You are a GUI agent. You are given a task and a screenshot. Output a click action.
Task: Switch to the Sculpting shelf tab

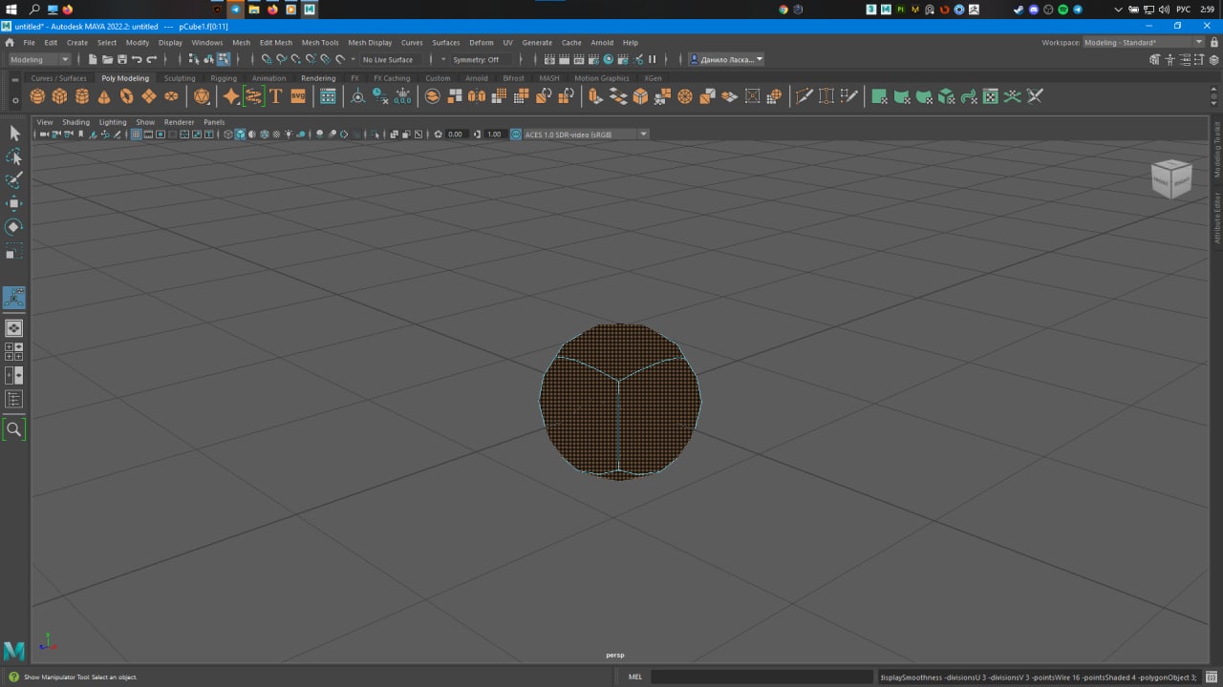[x=180, y=78]
